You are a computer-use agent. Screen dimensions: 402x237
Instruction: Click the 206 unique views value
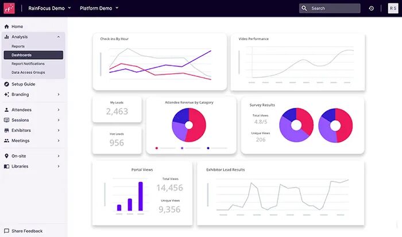tap(261, 139)
